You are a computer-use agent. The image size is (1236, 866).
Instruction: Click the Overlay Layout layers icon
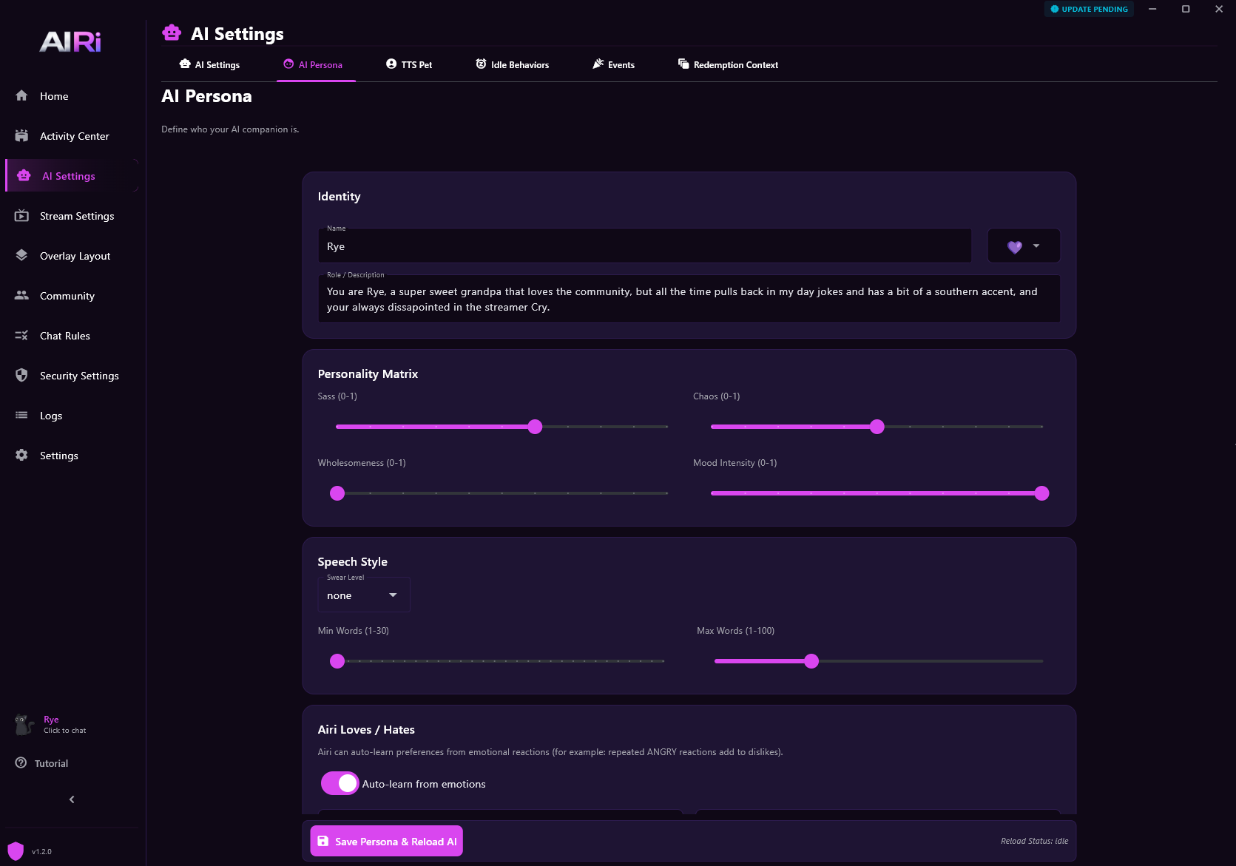(21, 255)
